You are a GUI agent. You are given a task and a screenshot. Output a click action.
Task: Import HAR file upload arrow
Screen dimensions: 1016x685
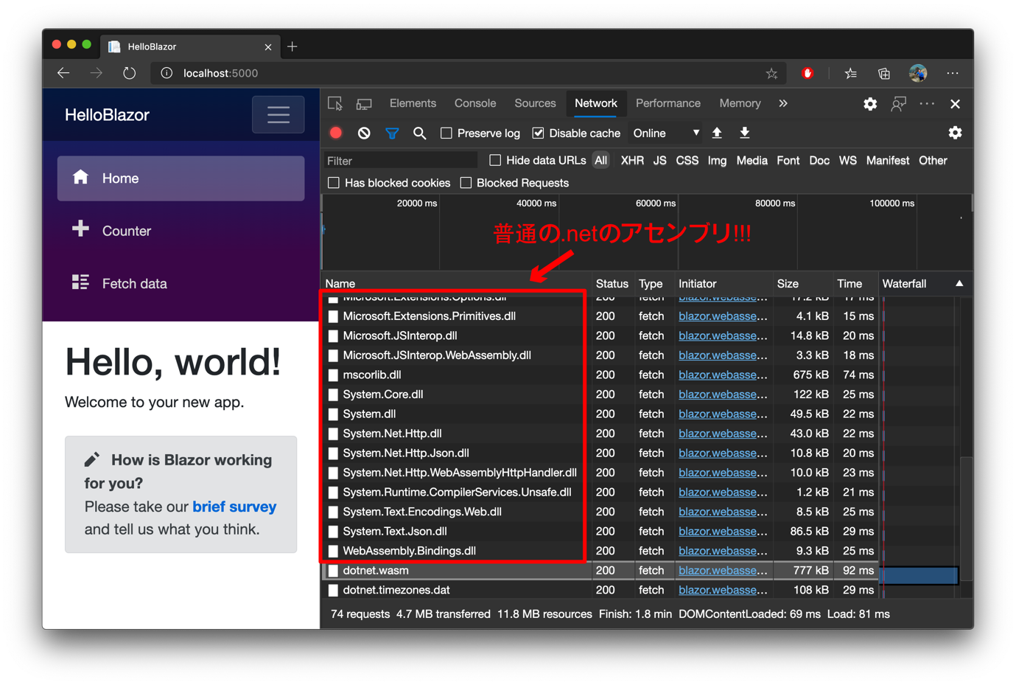click(717, 133)
